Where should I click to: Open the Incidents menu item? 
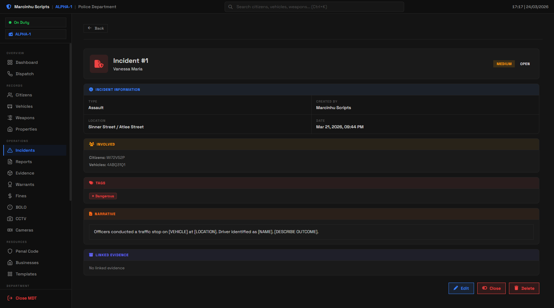35,150
